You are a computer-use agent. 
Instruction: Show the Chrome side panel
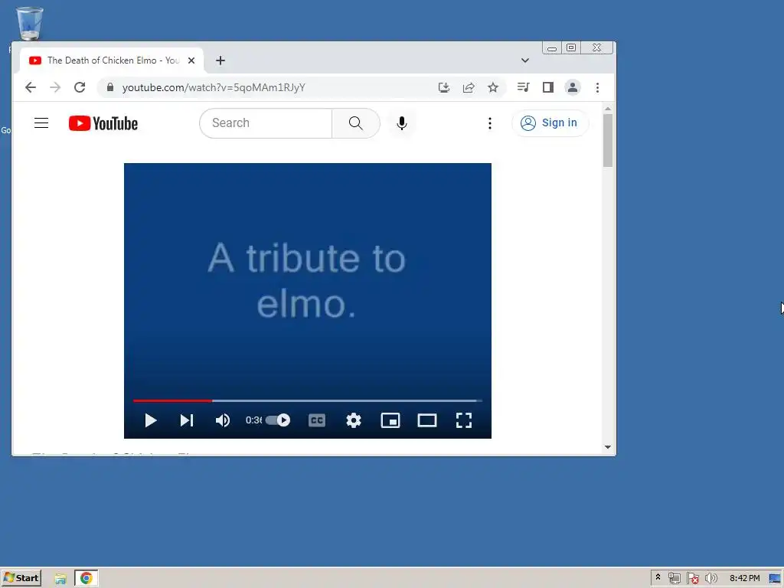[x=548, y=87]
